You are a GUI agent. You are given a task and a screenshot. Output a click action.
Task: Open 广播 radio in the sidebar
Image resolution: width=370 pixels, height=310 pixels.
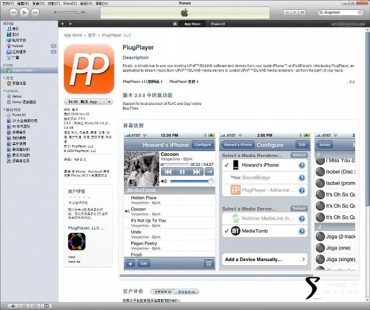click(16, 58)
